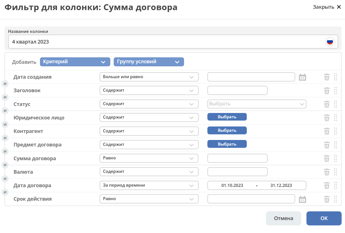The image size is (345, 233).
Task: Toggle the И operator between Сумма договора and Валюта
Action: [x=5, y=165]
